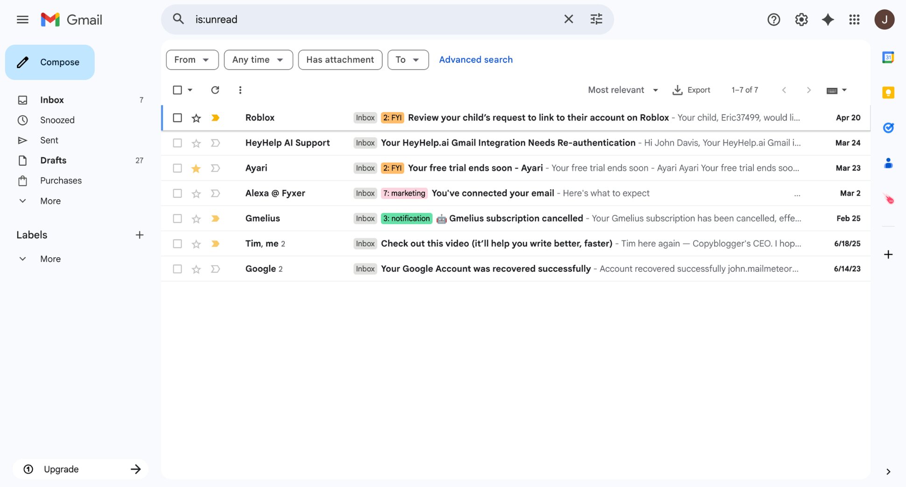Click Compose button
The width and height of the screenshot is (906, 487).
(50, 62)
